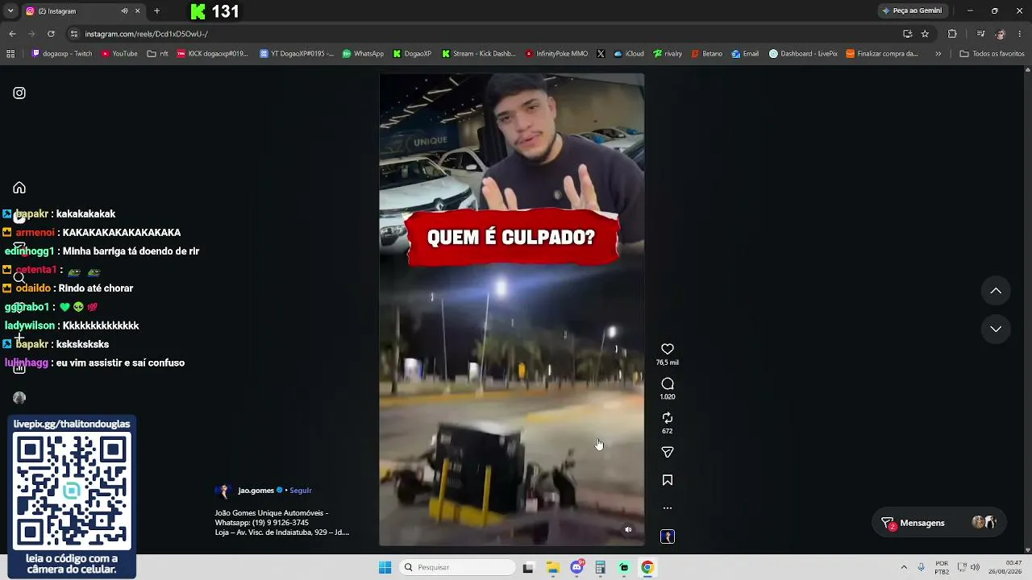The image size is (1032, 580).
Task: Open the Chrome extensions menu
Action: point(952,34)
